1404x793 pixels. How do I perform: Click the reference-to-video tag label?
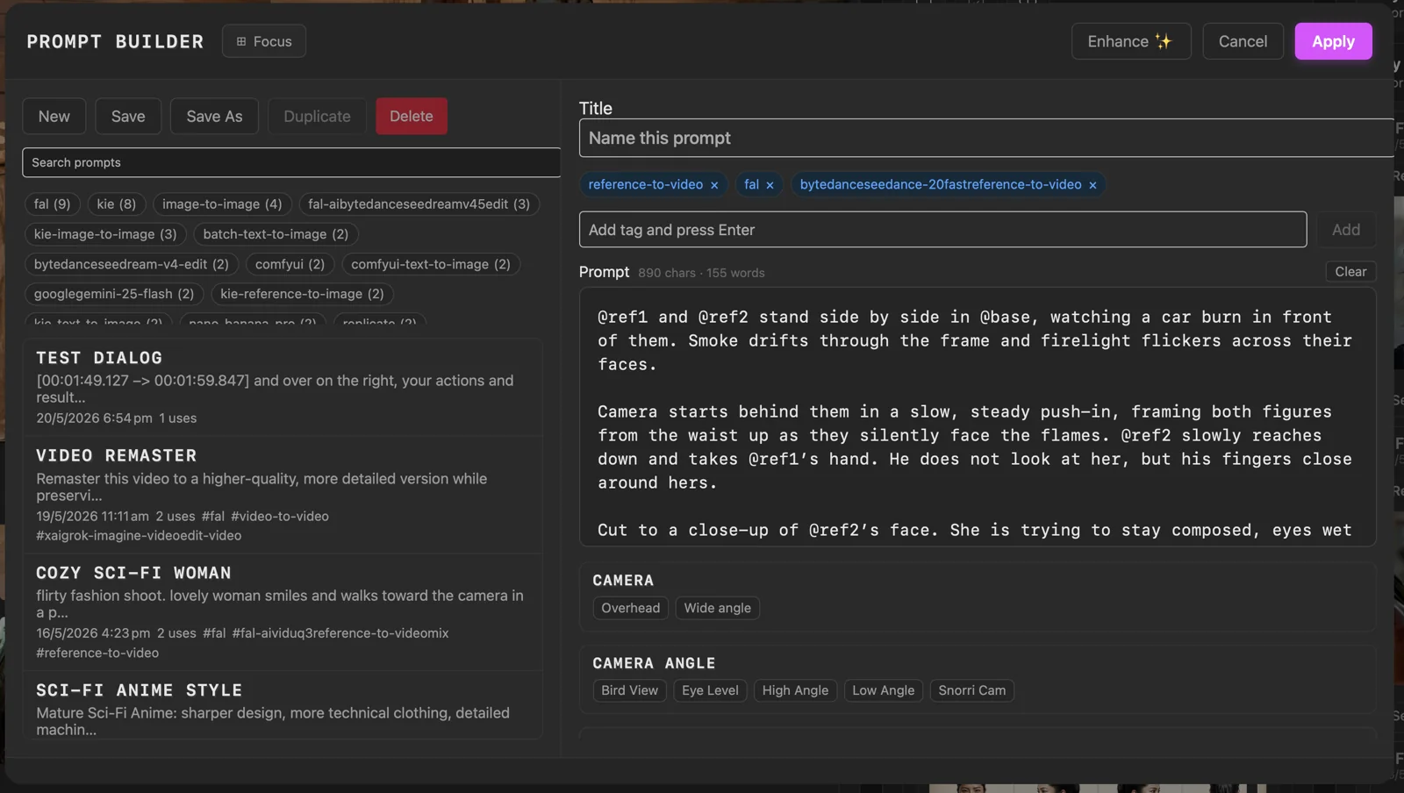pos(646,185)
